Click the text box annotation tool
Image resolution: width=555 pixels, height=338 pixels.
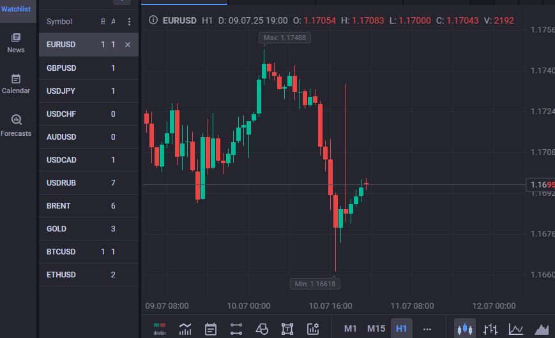[x=287, y=329]
